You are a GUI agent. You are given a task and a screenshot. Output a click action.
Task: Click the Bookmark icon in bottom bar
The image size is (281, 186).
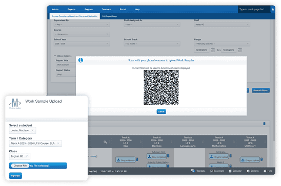(x=211, y=171)
